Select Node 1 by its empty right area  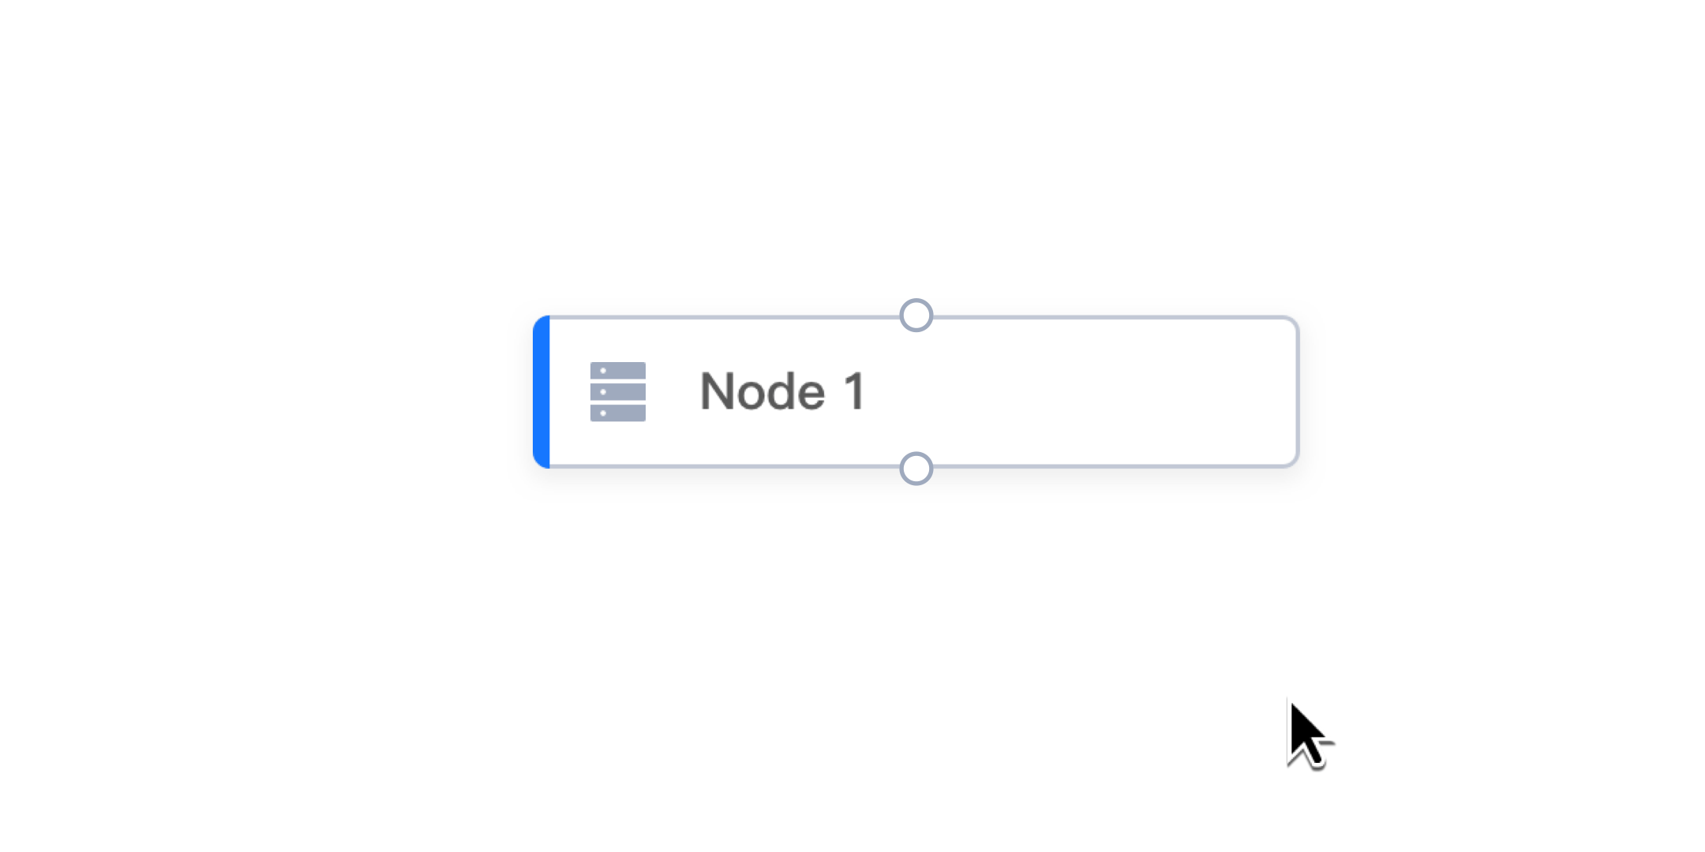(x=1105, y=392)
